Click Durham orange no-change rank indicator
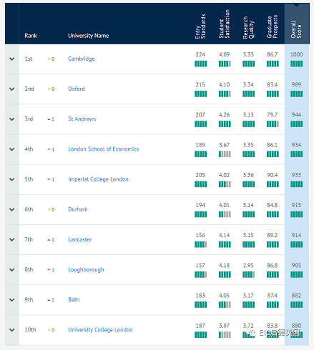Screen dimensions: 314x350 click(51, 209)
